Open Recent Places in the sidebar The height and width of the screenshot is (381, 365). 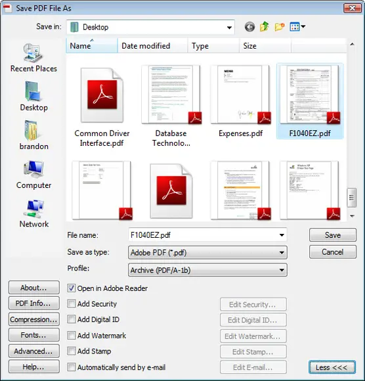(33, 58)
